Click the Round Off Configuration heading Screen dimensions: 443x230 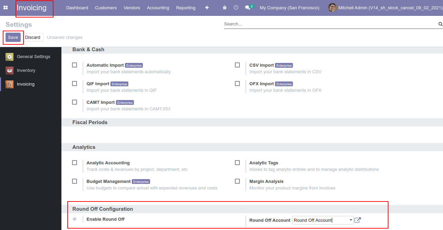[103, 209]
